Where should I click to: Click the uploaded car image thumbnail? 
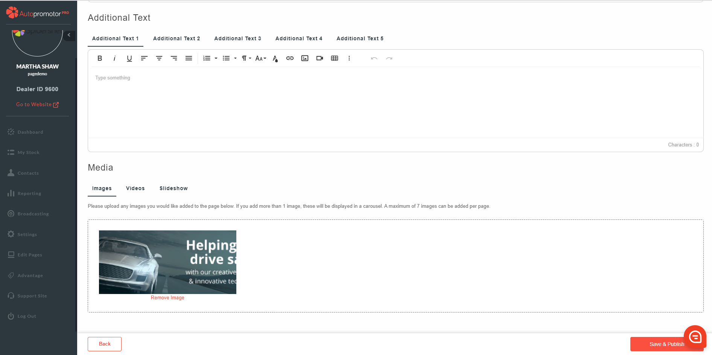(167, 262)
